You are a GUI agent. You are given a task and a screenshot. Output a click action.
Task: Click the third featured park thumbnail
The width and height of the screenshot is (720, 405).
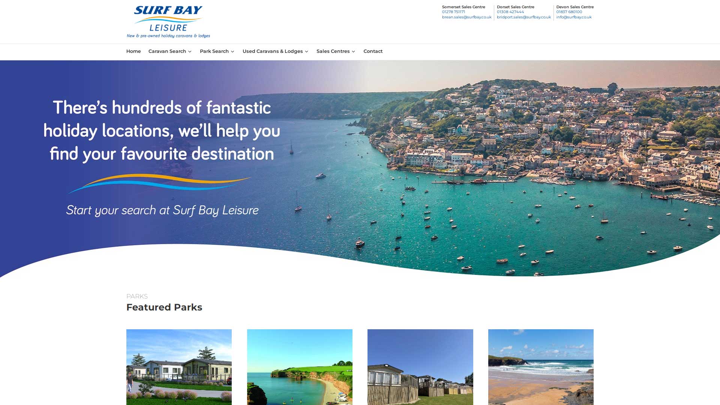pyautogui.click(x=420, y=367)
